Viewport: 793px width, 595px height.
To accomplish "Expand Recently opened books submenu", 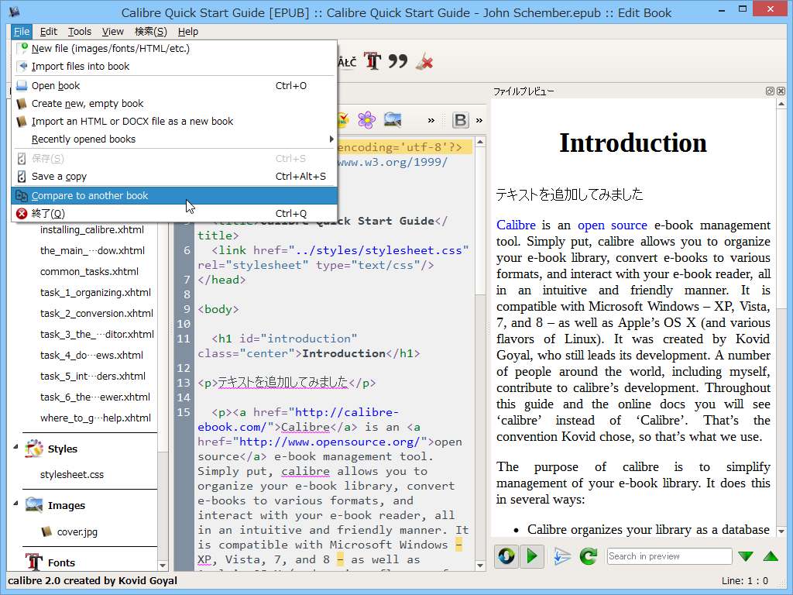I will point(174,139).
